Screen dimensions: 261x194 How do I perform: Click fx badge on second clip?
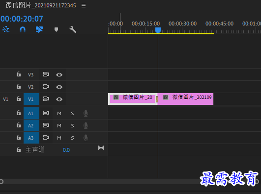[166, 97]
